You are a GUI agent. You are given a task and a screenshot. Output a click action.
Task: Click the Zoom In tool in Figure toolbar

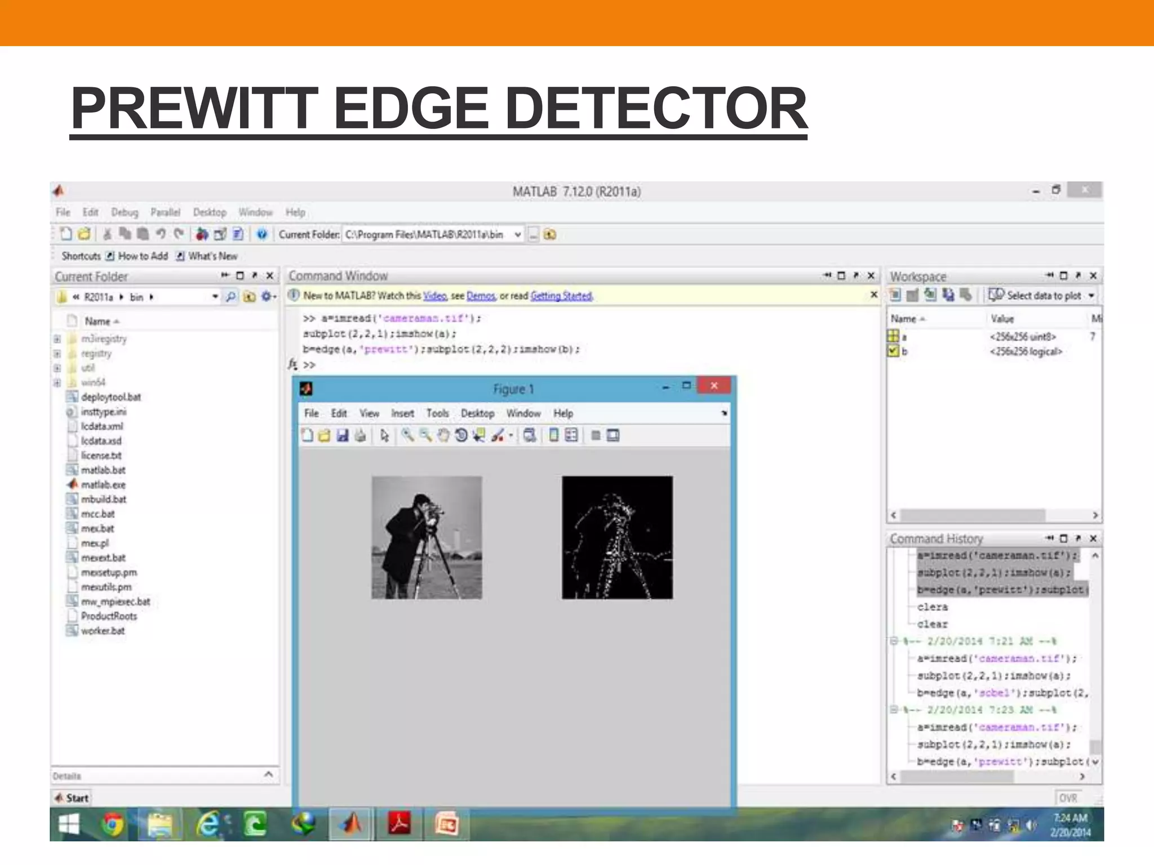pos(407,435)
